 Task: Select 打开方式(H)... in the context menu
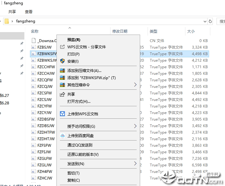79,101
